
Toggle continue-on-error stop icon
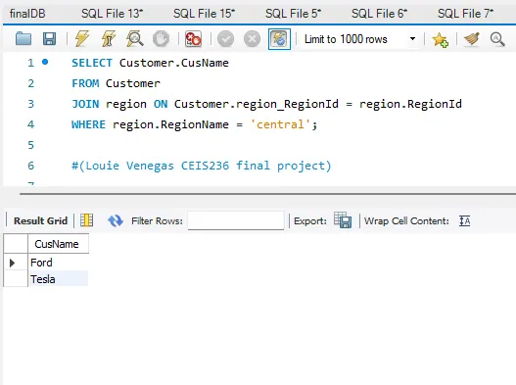point(193,39)
